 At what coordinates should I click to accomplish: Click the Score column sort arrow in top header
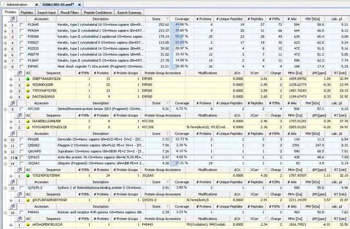(x=168, y=19)
